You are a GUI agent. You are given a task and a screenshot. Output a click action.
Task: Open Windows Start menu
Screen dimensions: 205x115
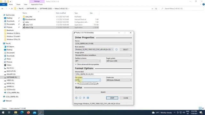tap(3, 112)
